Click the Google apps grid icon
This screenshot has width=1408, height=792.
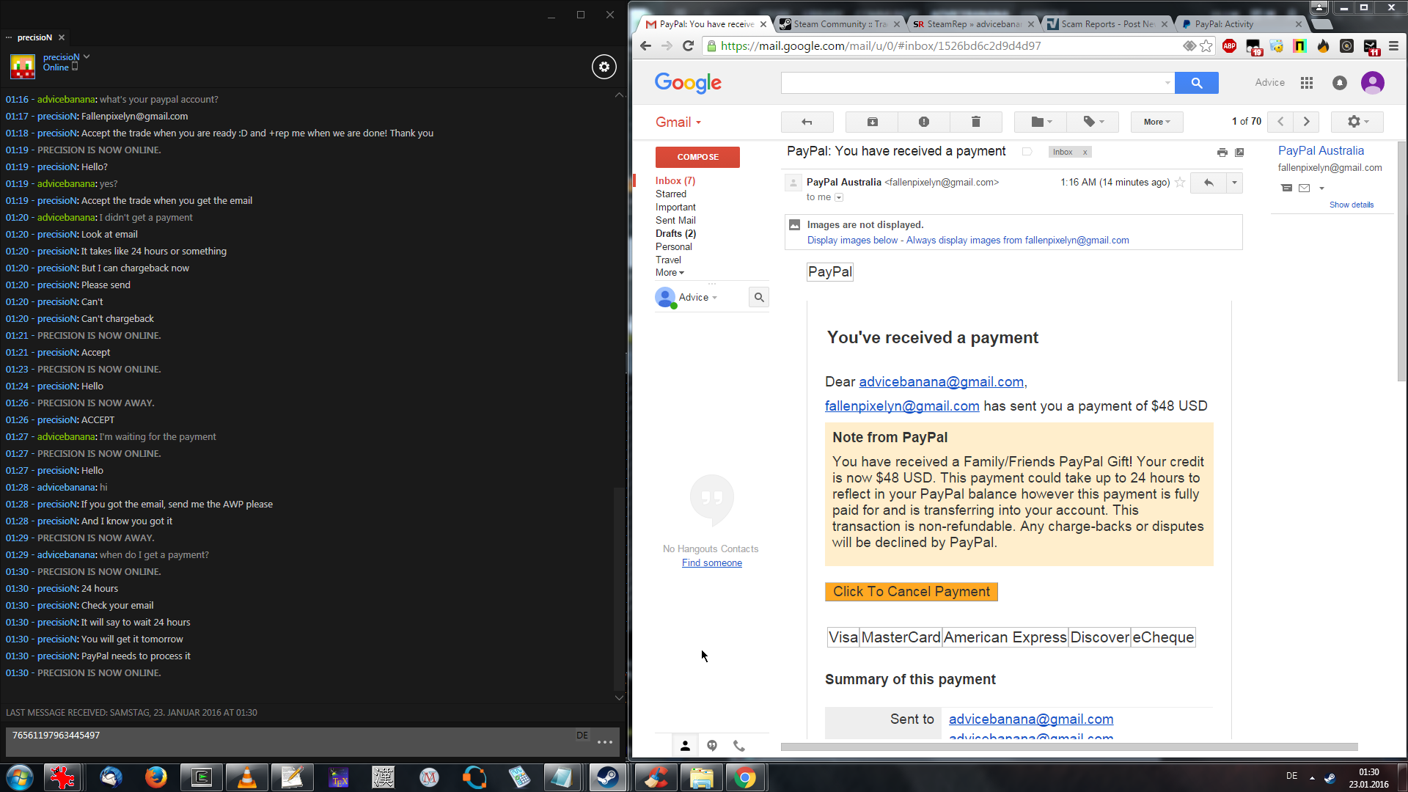[x=1306, y=83]
